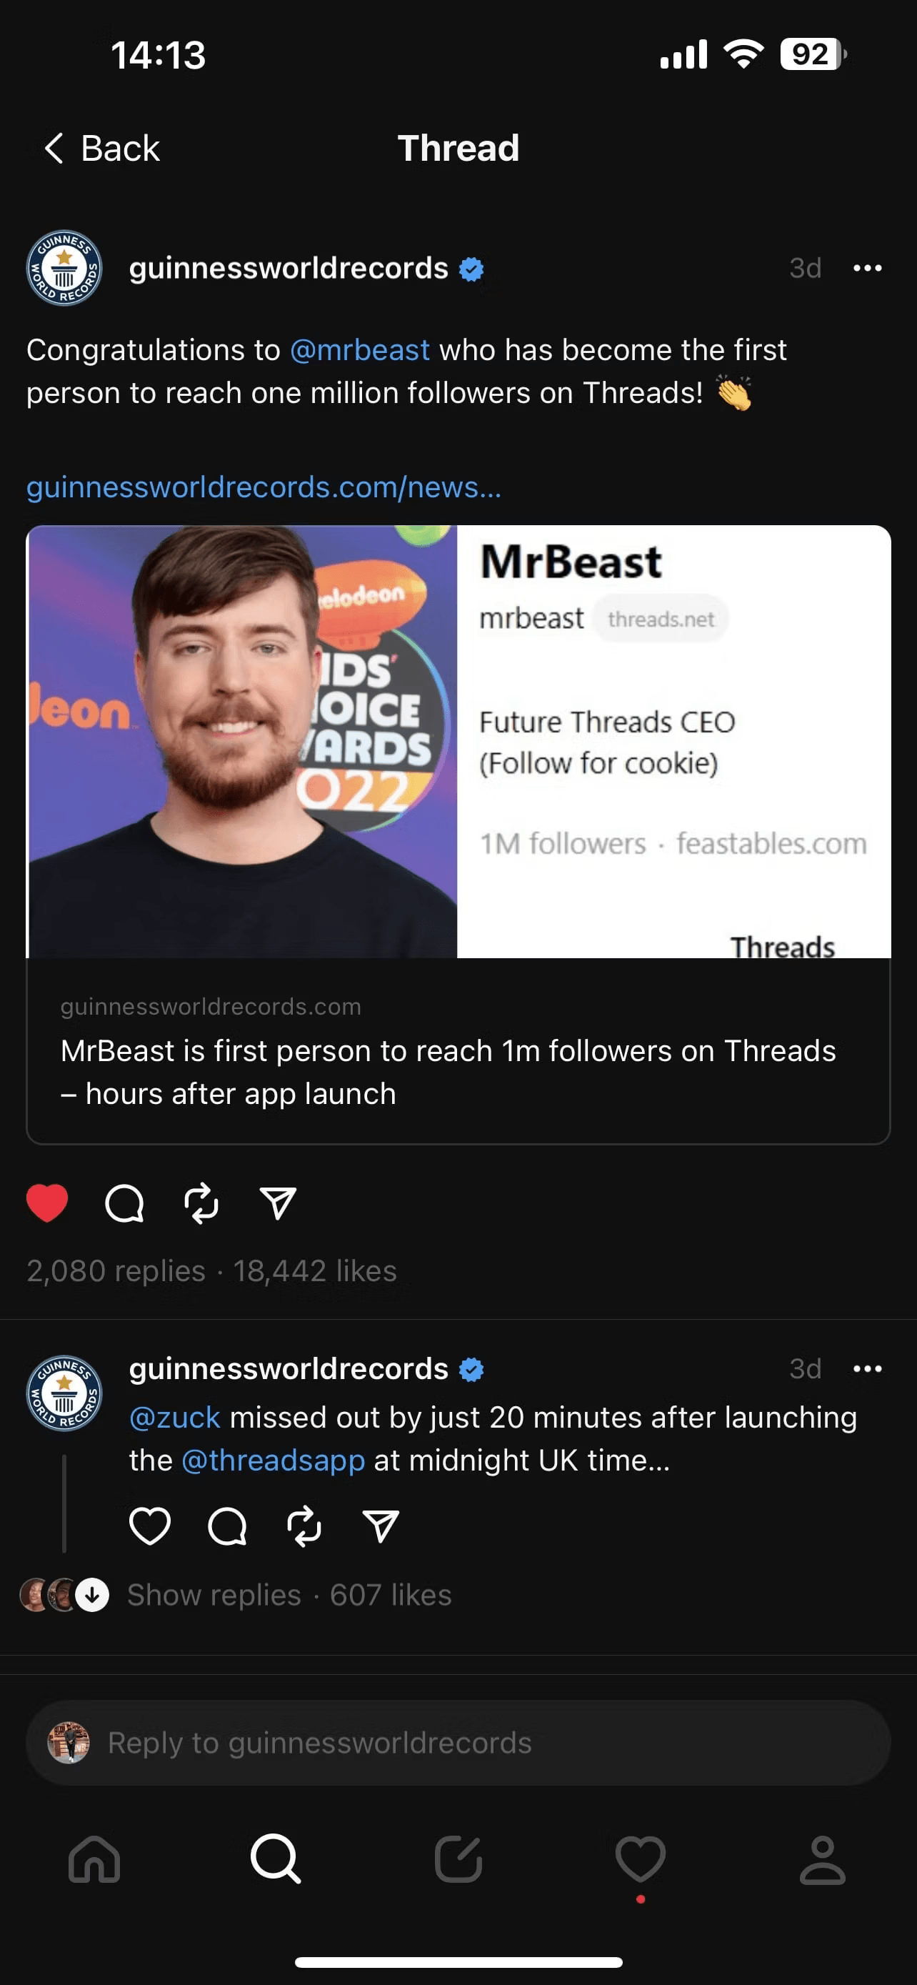The height and width of the screenshot is (1985, 917).
Task: Repost the main MrBeast post
Action: point(201,1203)
